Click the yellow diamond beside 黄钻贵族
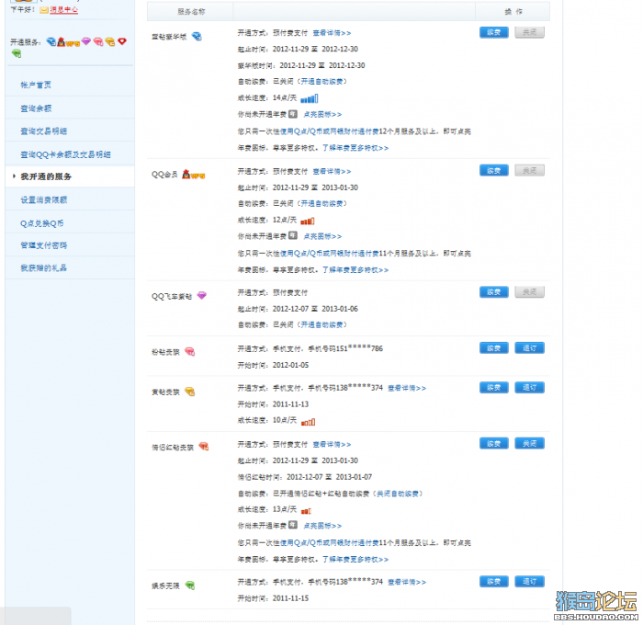 [x=189, y=392]
